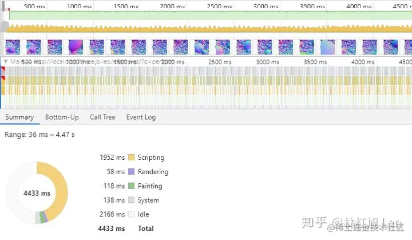This screenshot has width=412, height=240.
Task: Click the 'Rendering' legend label
Action: pyautogui.click(x=153, y=172)
